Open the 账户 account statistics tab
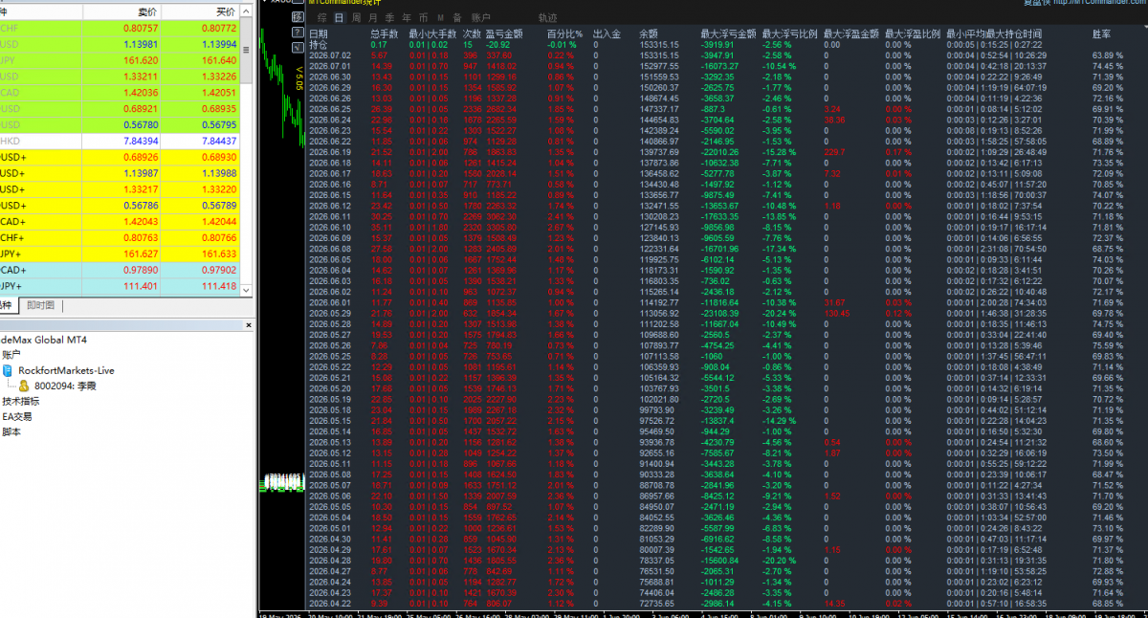The width and height of the screenshot is (1148, 618). pos(480,18)
